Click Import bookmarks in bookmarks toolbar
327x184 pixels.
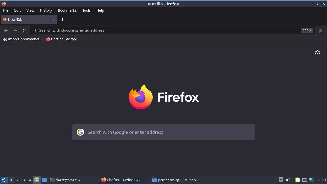pyautogui.click(x=23, y=39)
